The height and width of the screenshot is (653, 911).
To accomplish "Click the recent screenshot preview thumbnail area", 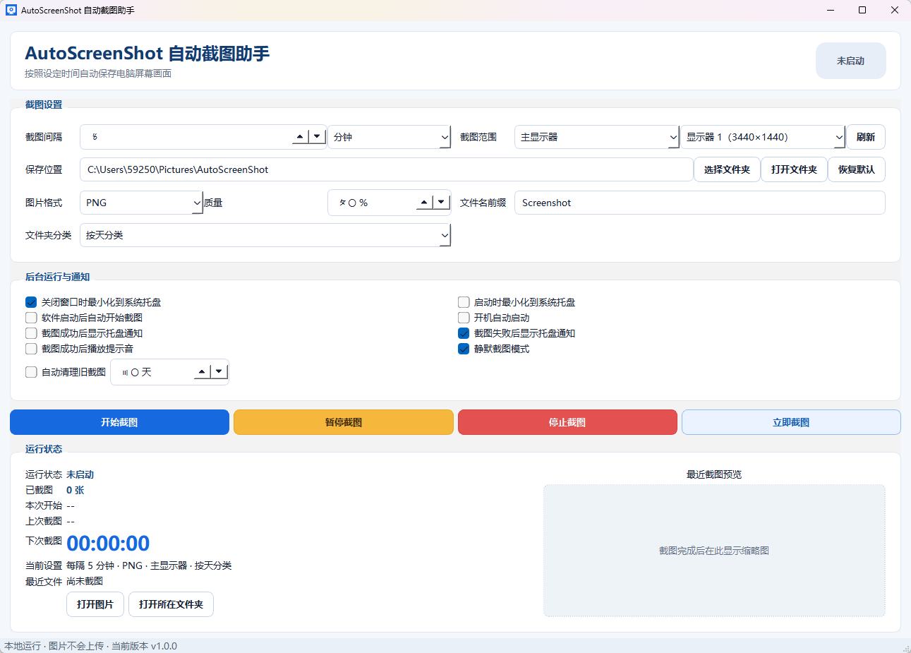I will pos(714,551).
